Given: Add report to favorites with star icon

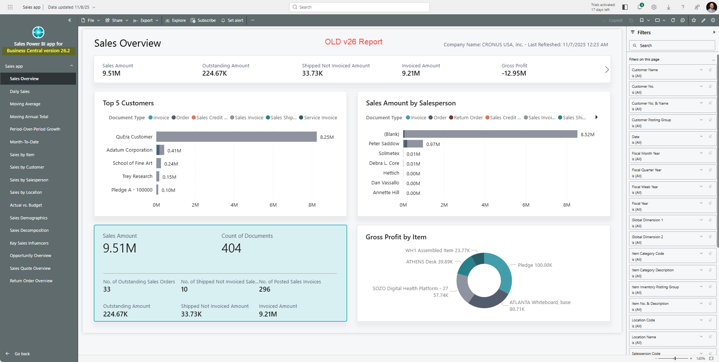Looking at the screenshot, I should [x=693, y=20].
